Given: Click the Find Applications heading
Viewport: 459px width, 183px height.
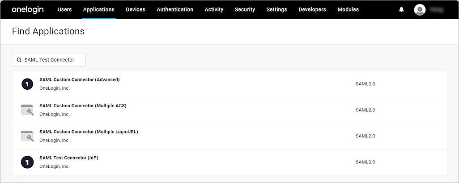Looking at the screenshot, I should click(48, 31).
